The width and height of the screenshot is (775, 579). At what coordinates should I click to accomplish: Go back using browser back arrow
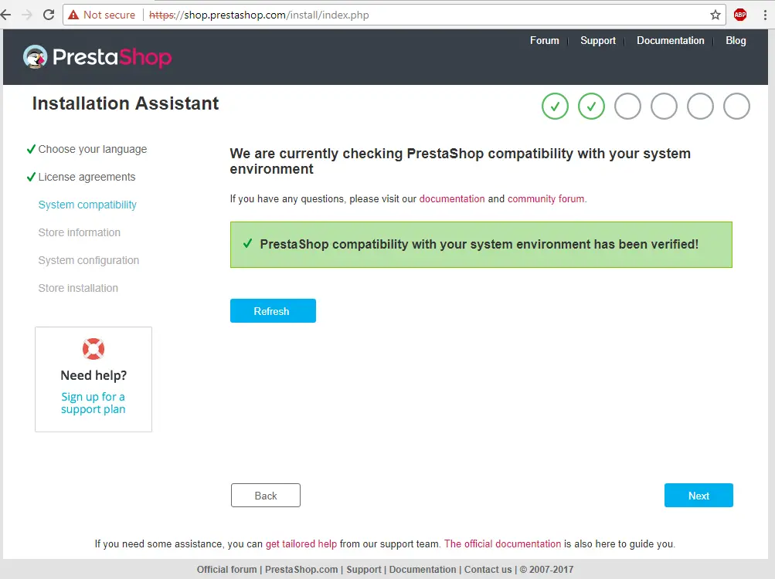6,15
